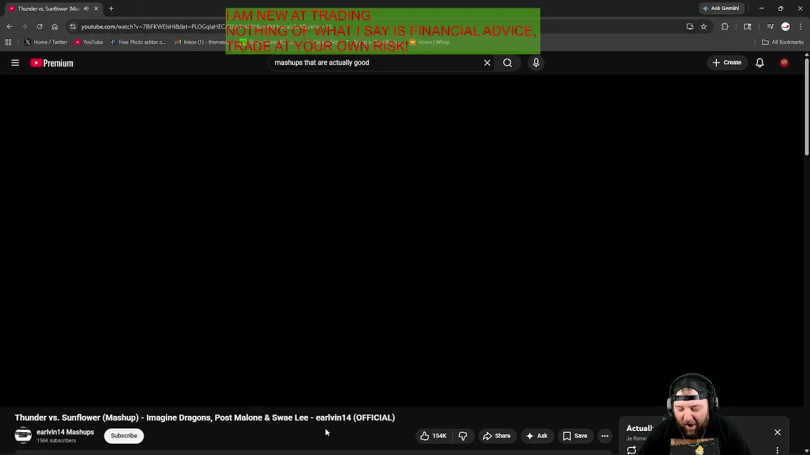Open the All Bookmarks folder
The width and height of the screenshot is (810, 455).
pos(783,42)
